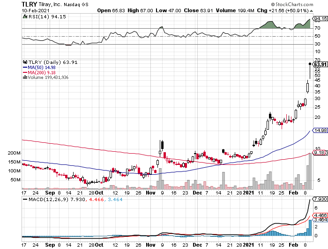
Task: Select the TLRY ticker symbol in the header
Action: click(29, 4)
